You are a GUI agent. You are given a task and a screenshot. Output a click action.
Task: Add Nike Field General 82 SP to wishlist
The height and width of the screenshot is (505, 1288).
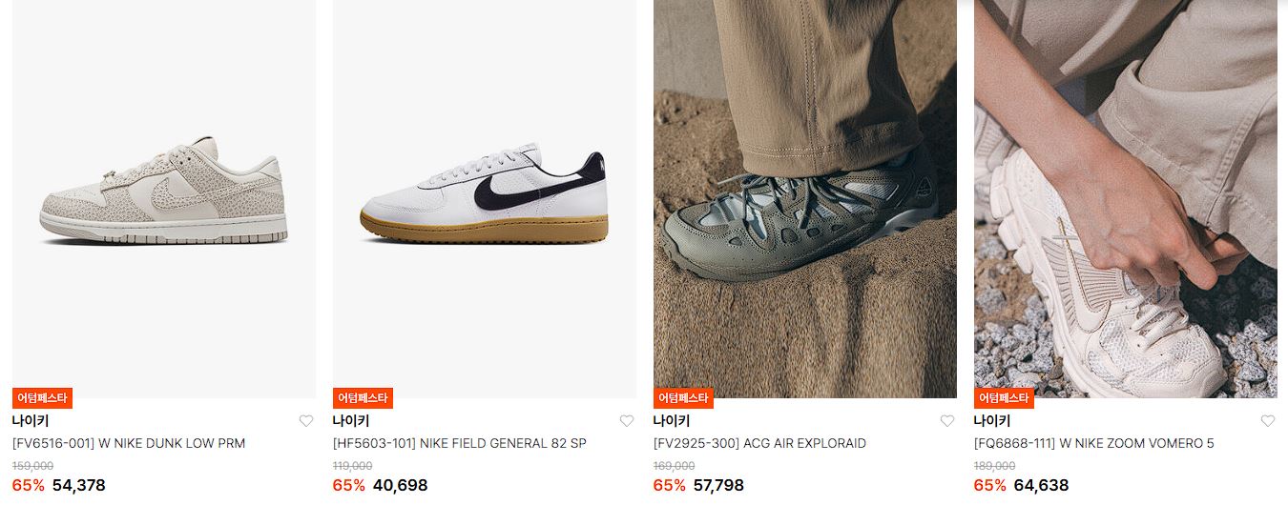click(x=627, y=421)
